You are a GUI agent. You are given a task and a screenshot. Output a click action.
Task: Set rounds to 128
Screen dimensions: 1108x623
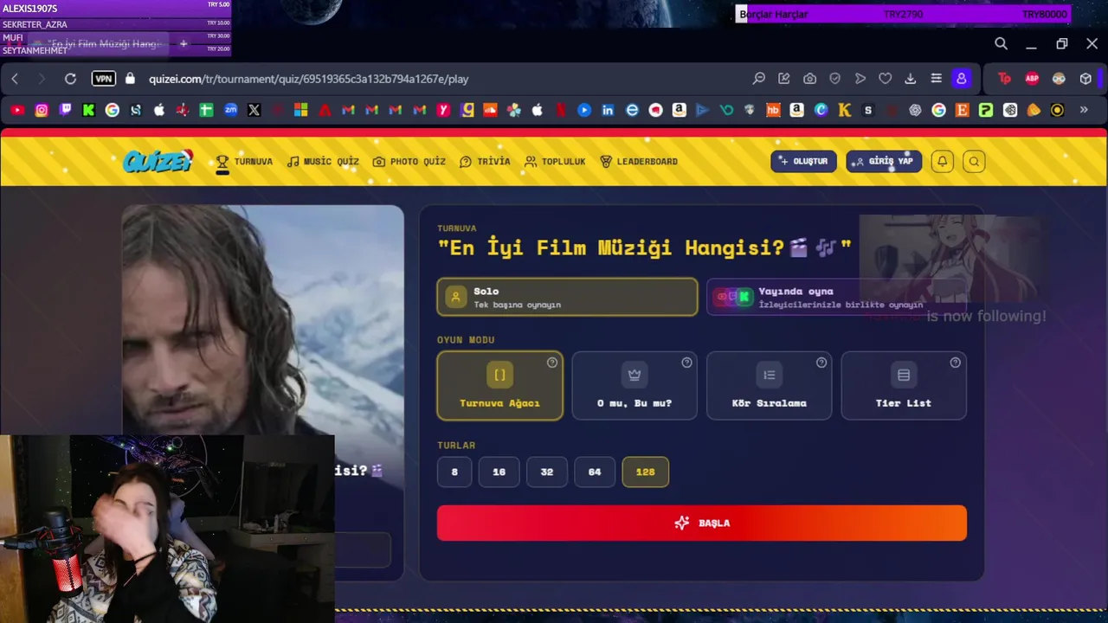(x=645, y=472)
